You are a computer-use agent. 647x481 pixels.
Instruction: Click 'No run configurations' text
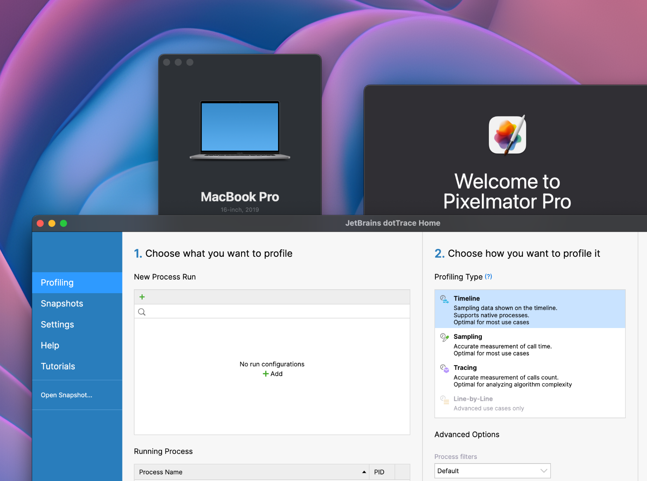pyautogui.click(x=272, y=364)
